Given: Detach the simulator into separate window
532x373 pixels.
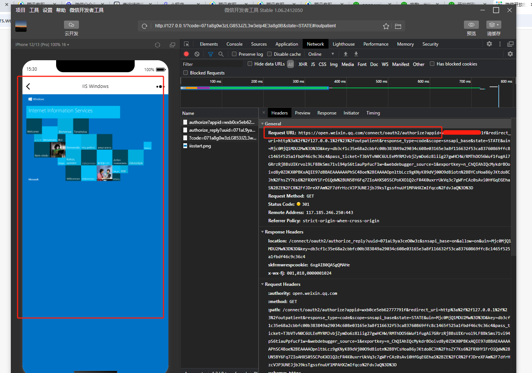Looking at the screenshot, I should pos(172,45).
